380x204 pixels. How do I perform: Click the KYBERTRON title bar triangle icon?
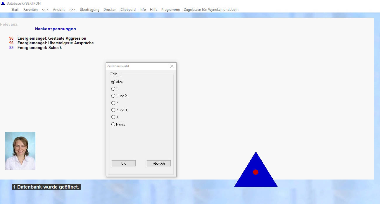[3, 3]
